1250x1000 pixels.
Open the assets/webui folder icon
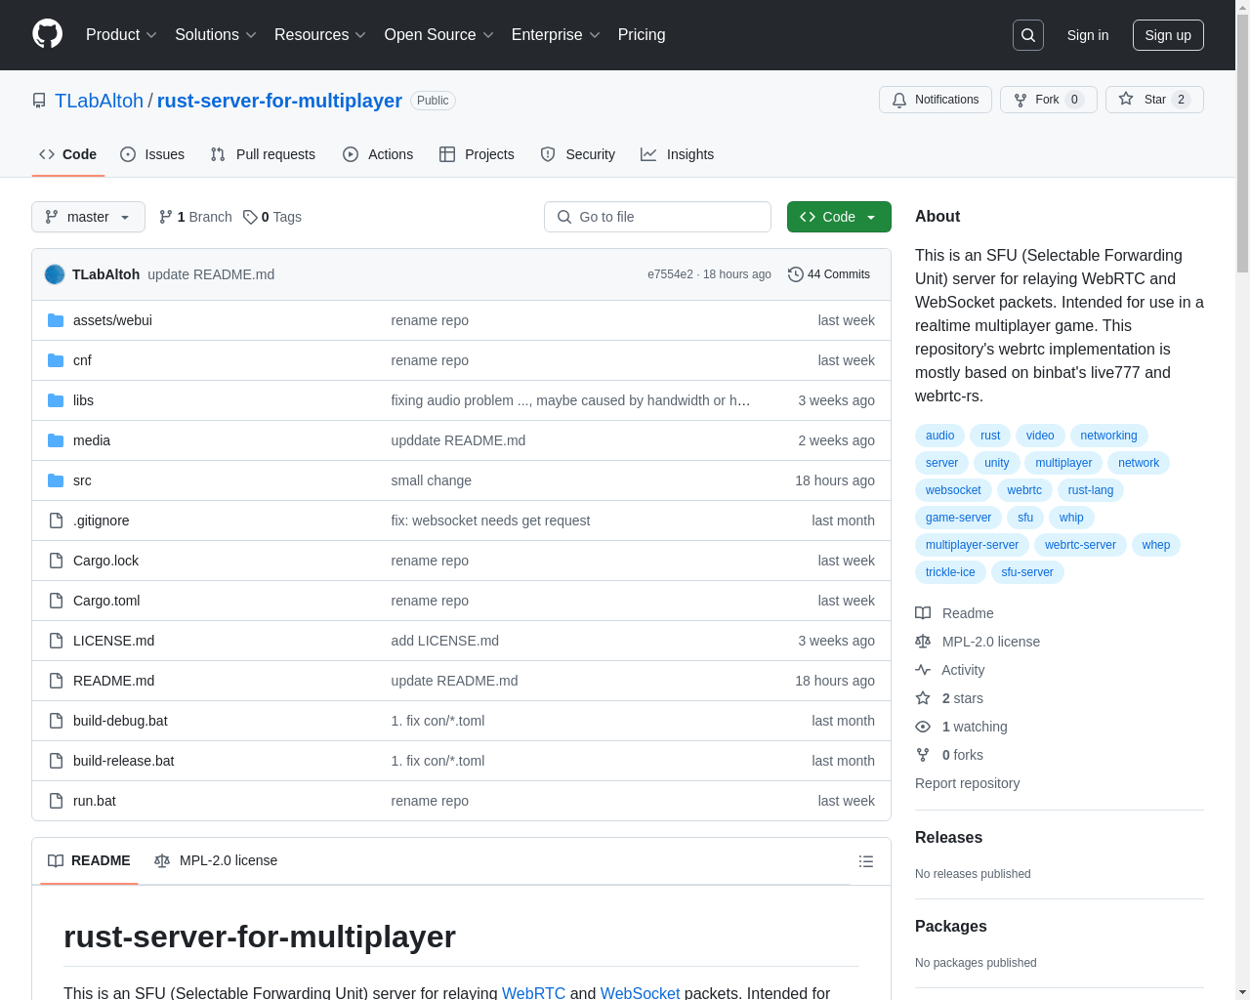coord(56,320)
